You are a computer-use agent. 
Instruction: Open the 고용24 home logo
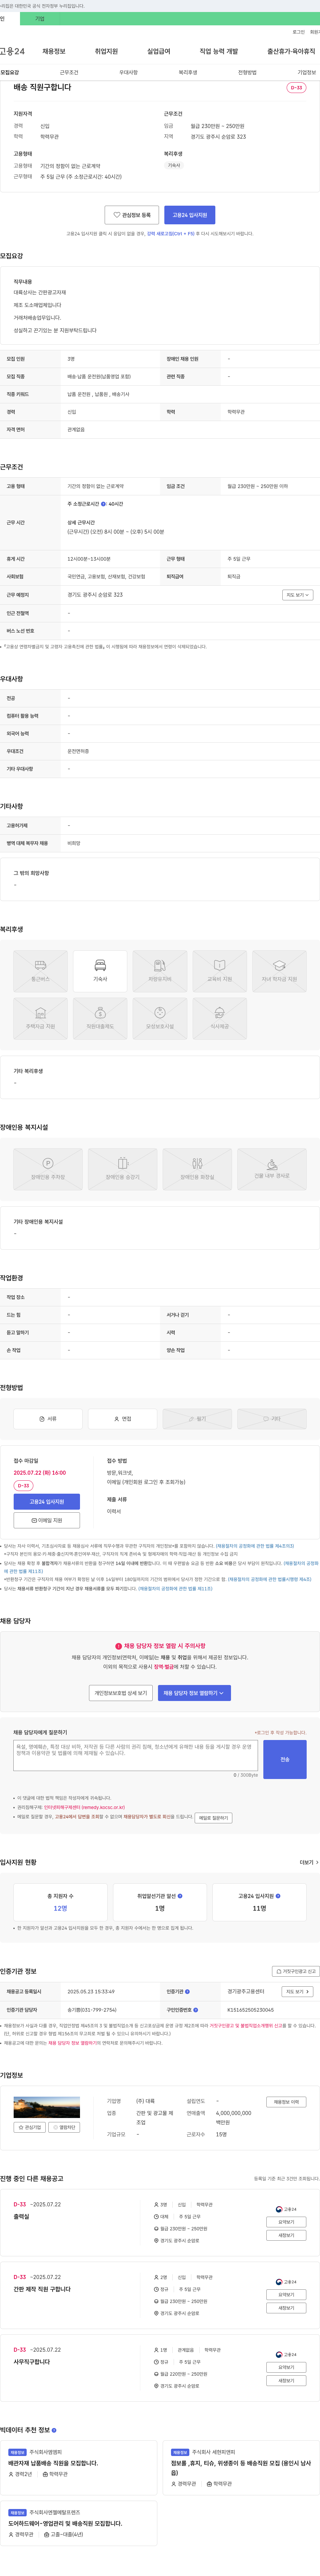pyautogui.click(x=12, y=51)
